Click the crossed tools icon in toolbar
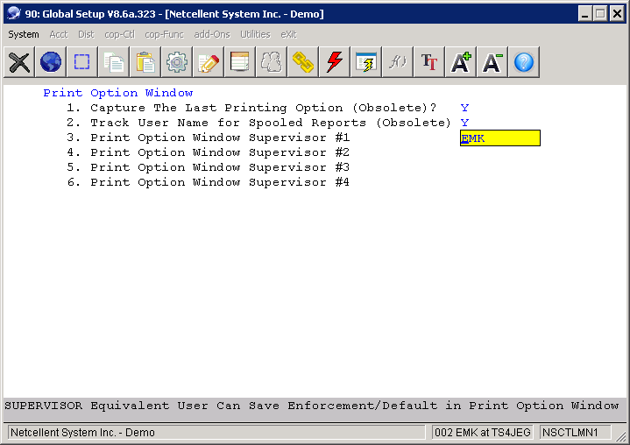This screenshot has width=630, height=445. click(19, 62)
